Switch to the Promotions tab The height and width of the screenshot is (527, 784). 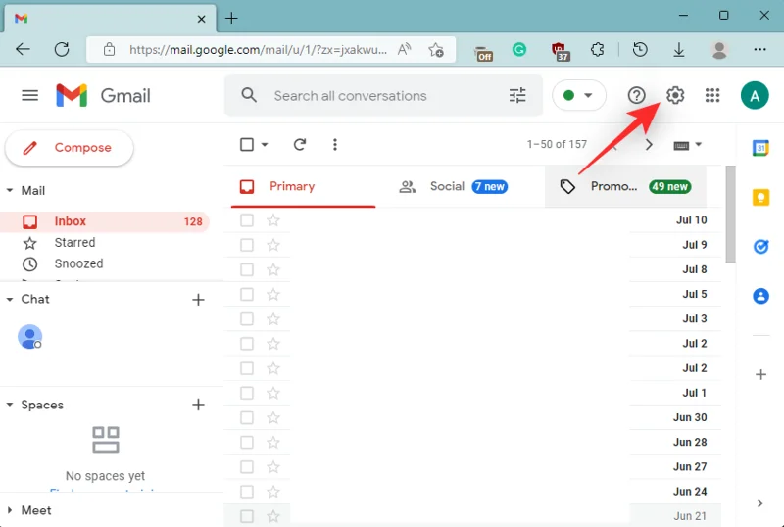625,186
